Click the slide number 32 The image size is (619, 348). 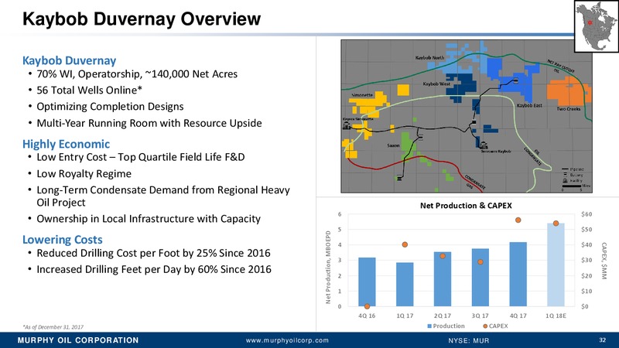click(x=602, y=340)
